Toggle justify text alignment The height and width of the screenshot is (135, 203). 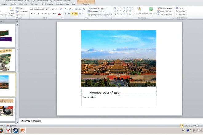(76, 14)
